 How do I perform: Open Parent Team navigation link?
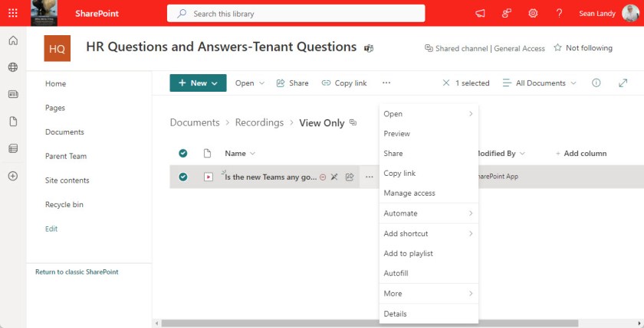(x=66, y=156)
